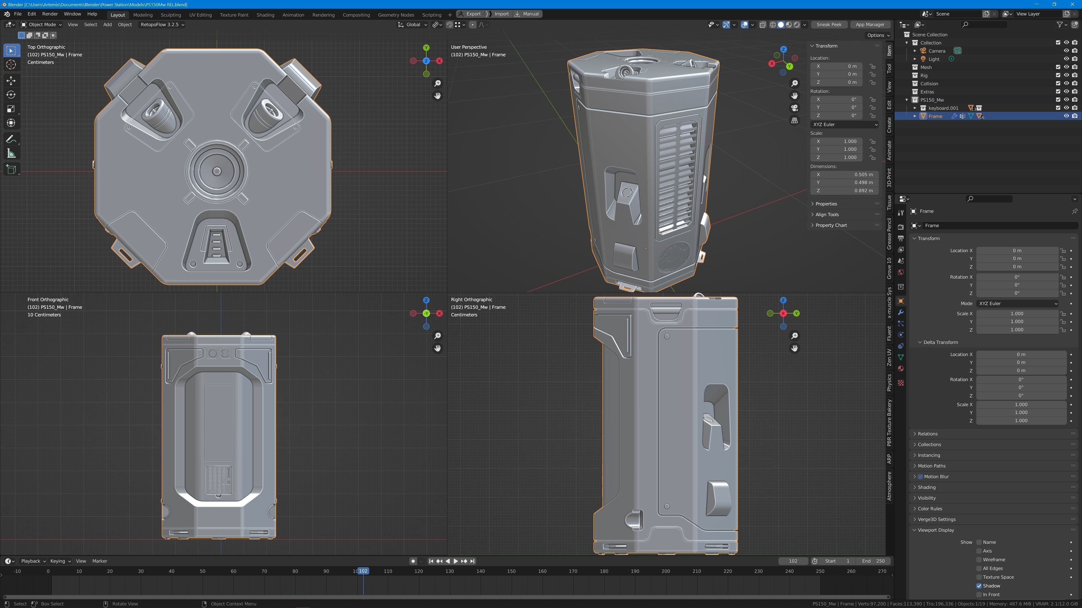
Task: Click the current frame field 102
Action: (793, 562)
